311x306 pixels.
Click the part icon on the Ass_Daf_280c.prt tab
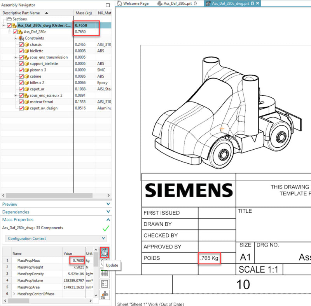click(x=160, y=3)
